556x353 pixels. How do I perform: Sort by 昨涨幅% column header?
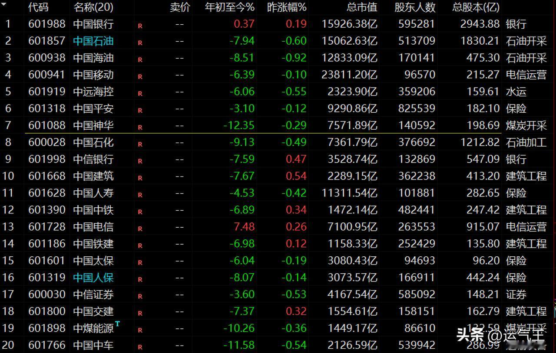pyautogui.click(x=287, y=7)
